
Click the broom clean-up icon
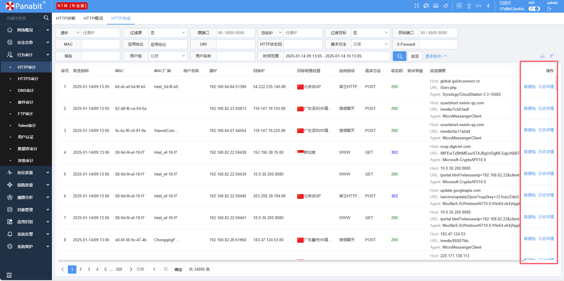pos(445,6)
